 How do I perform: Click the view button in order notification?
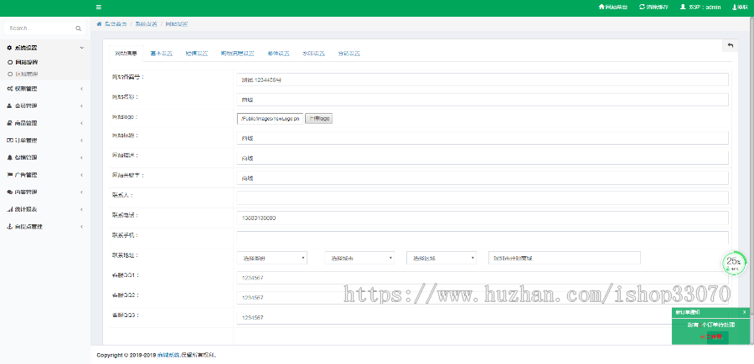tap(711, 337)
